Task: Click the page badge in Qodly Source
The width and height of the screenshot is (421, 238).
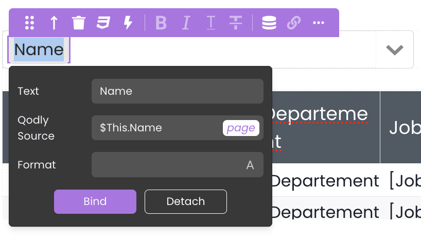Action: click(x=241, y=128)
